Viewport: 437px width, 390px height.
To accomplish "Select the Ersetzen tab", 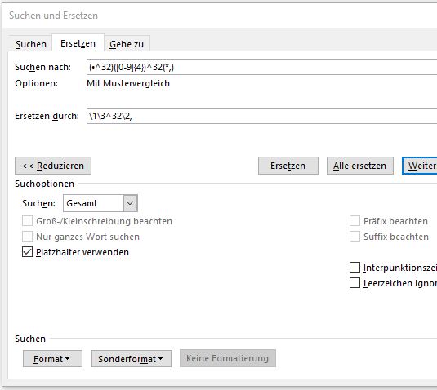I will click(x=78, y=43).
